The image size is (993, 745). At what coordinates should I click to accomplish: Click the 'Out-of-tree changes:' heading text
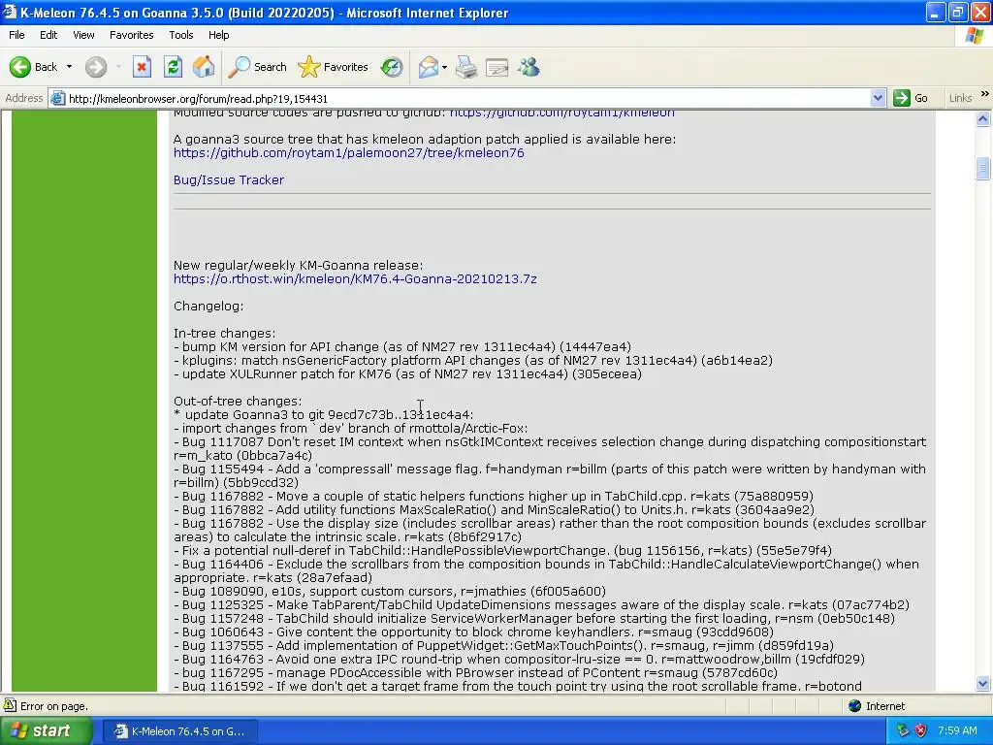click(238, 401)
